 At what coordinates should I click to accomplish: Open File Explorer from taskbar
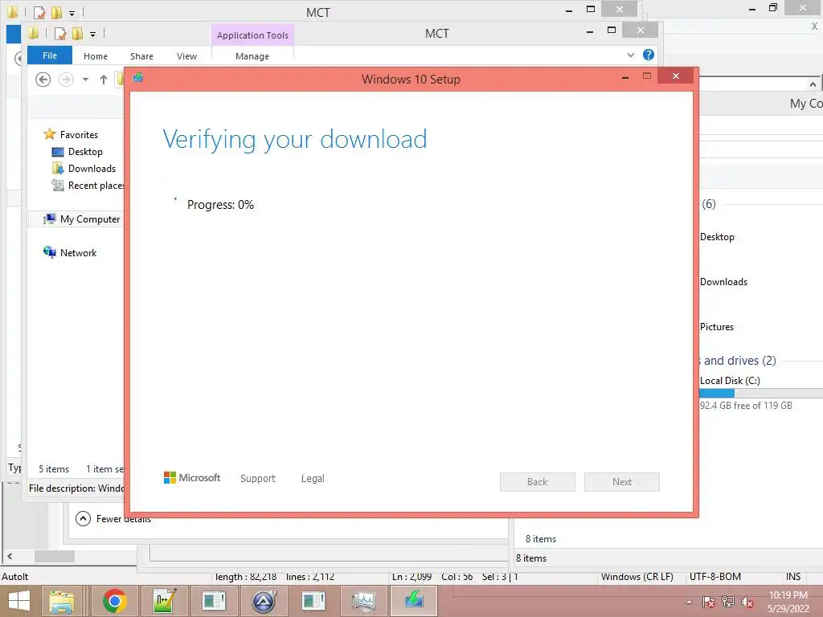62,601
